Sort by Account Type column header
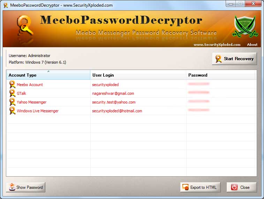264x199 pixels. click(x=48, y=75)
